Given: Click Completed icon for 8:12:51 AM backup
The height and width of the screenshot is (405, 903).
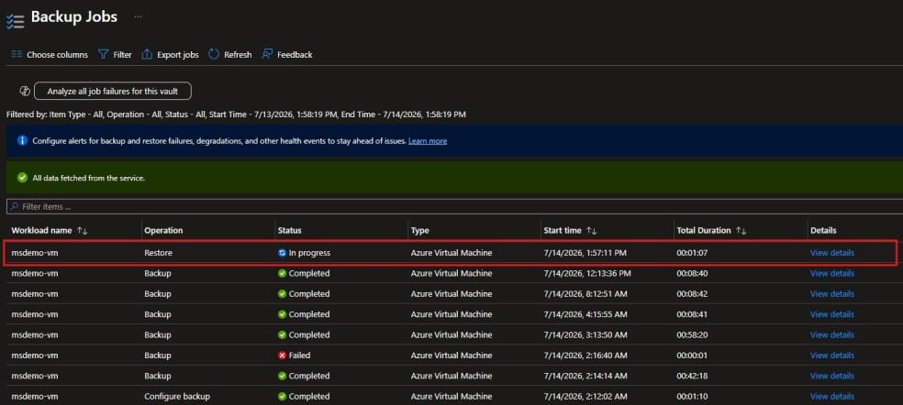Looking at the screenshot, I should click(283, 294).
